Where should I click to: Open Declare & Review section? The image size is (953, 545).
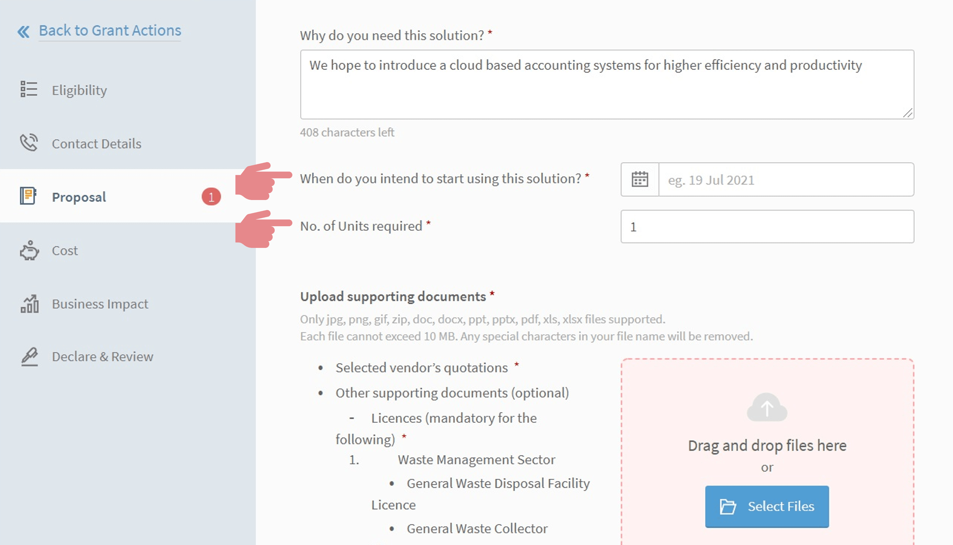point(103,357)
